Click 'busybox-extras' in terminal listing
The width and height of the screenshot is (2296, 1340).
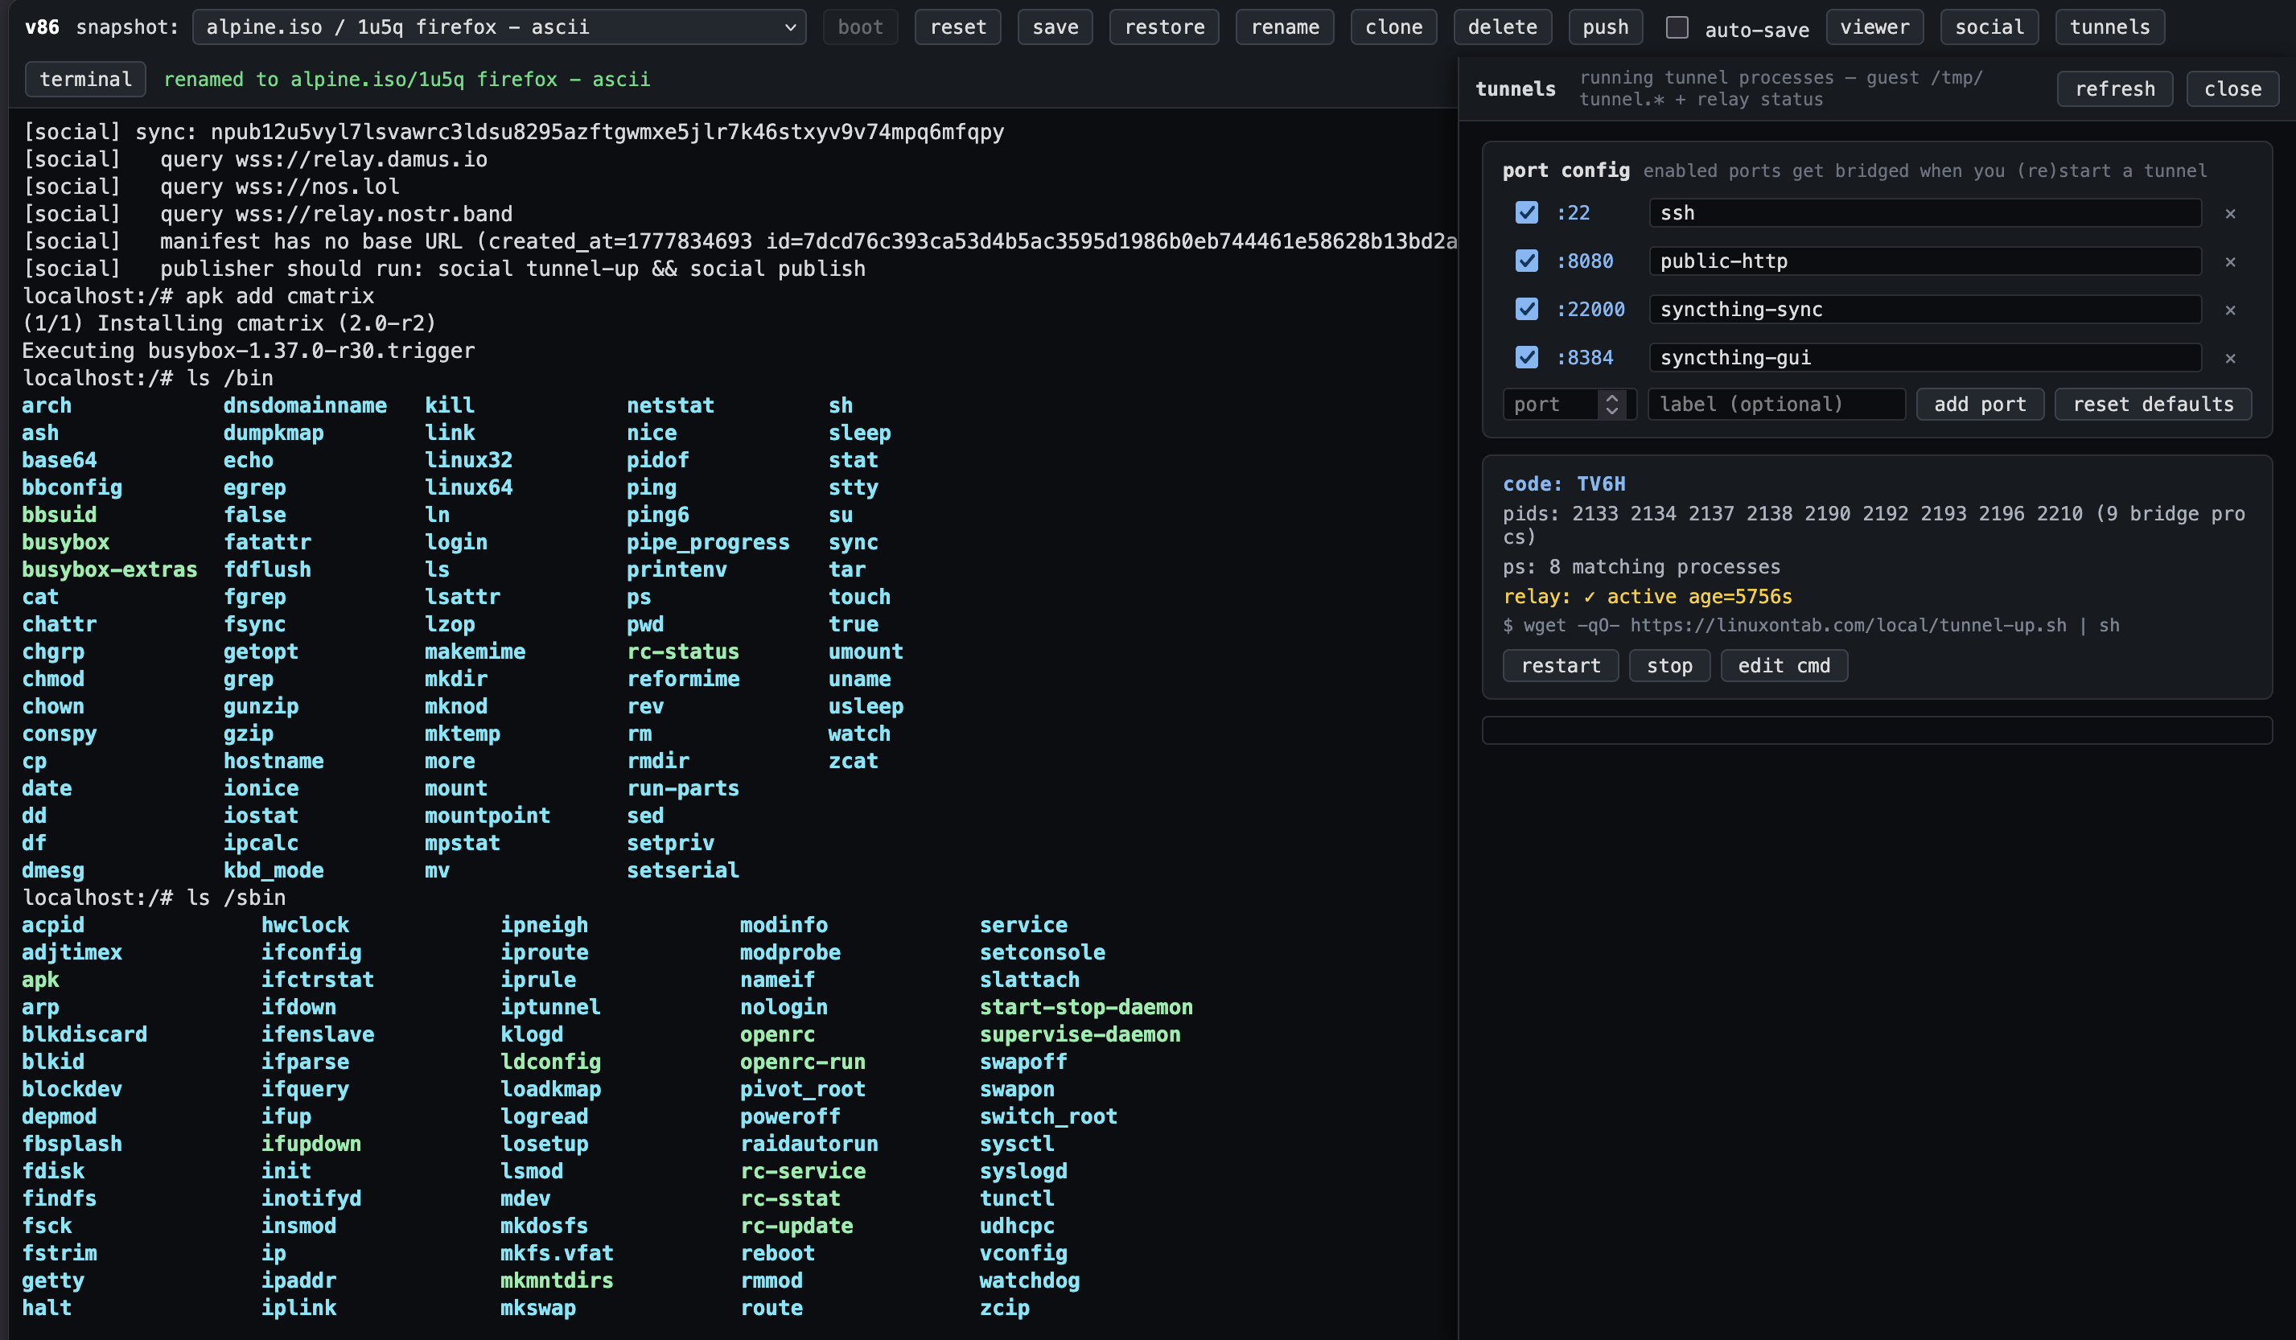point(109,569)
